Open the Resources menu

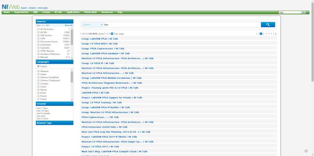(x=107, y=12)
